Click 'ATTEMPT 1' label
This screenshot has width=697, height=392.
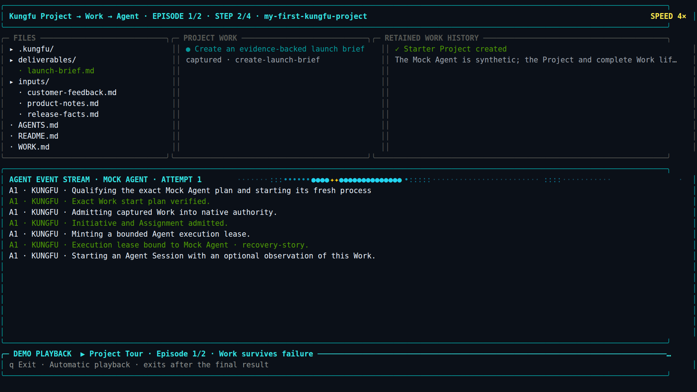(181, 180)
